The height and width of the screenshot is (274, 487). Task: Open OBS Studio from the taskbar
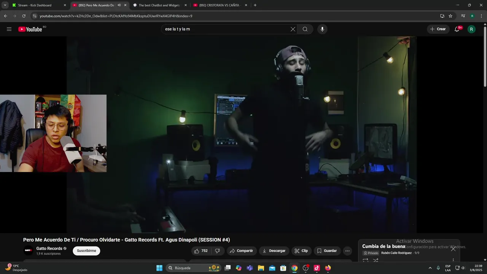[x=306, y=268]
